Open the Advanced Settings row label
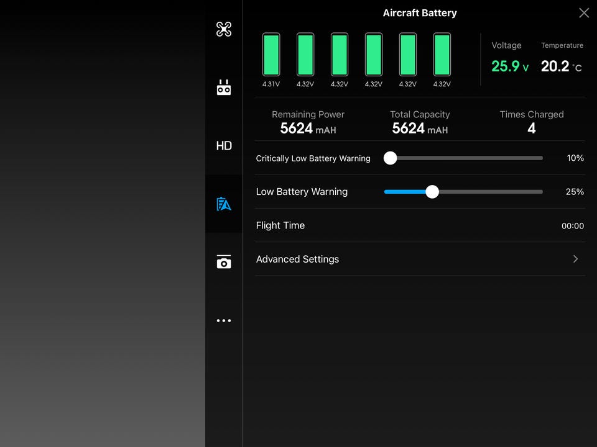 [x=297, y=260]
